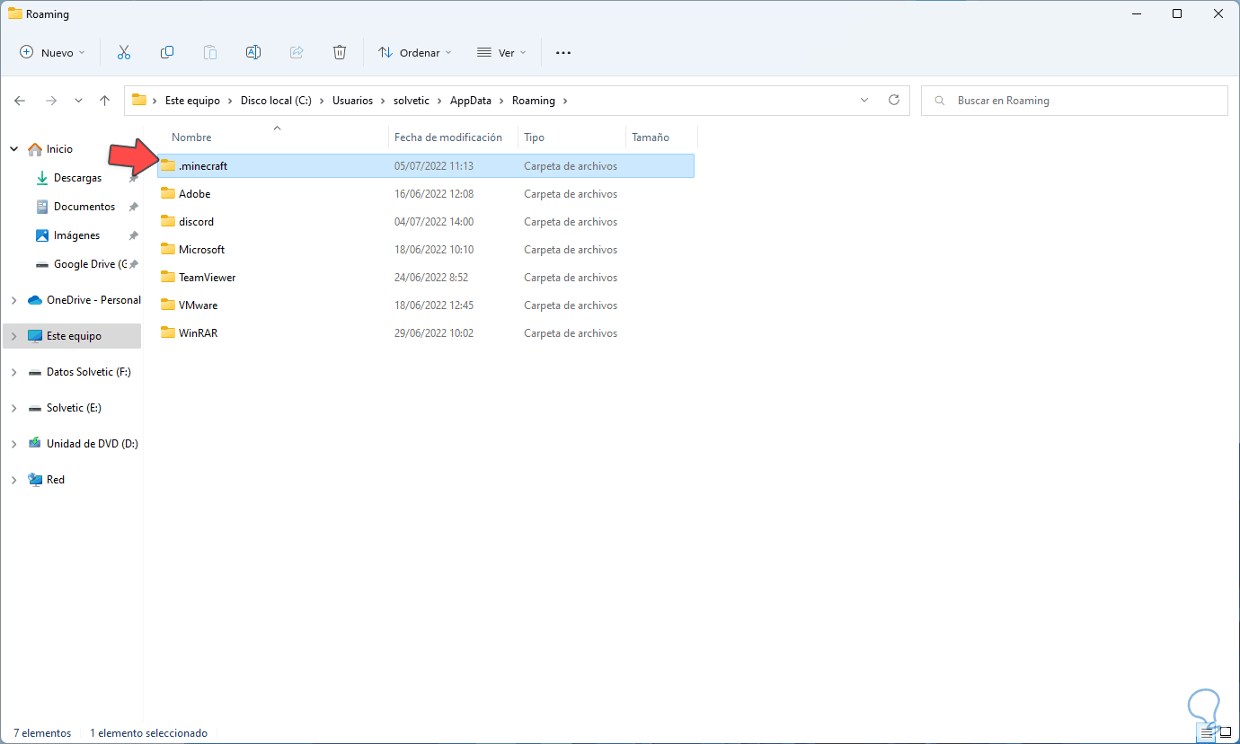Open the three-dot More options menu
This screenshot has width=1240, height=744.
(x=563, y=52)
